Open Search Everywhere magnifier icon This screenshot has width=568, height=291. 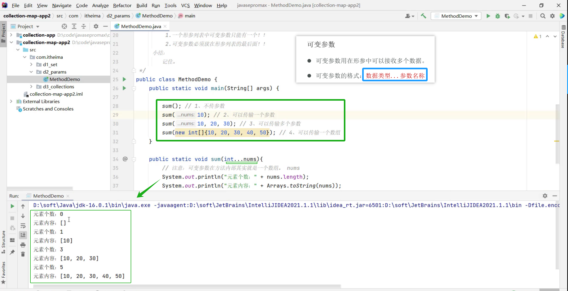coord(543,16)
